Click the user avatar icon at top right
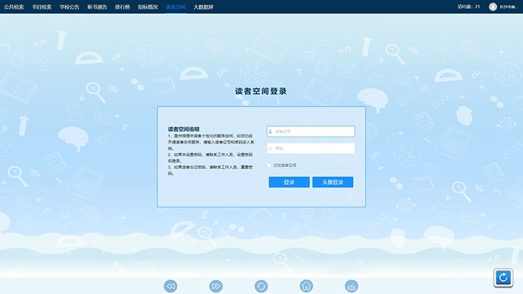Viewport: 523px width, 294px height. 493,7
